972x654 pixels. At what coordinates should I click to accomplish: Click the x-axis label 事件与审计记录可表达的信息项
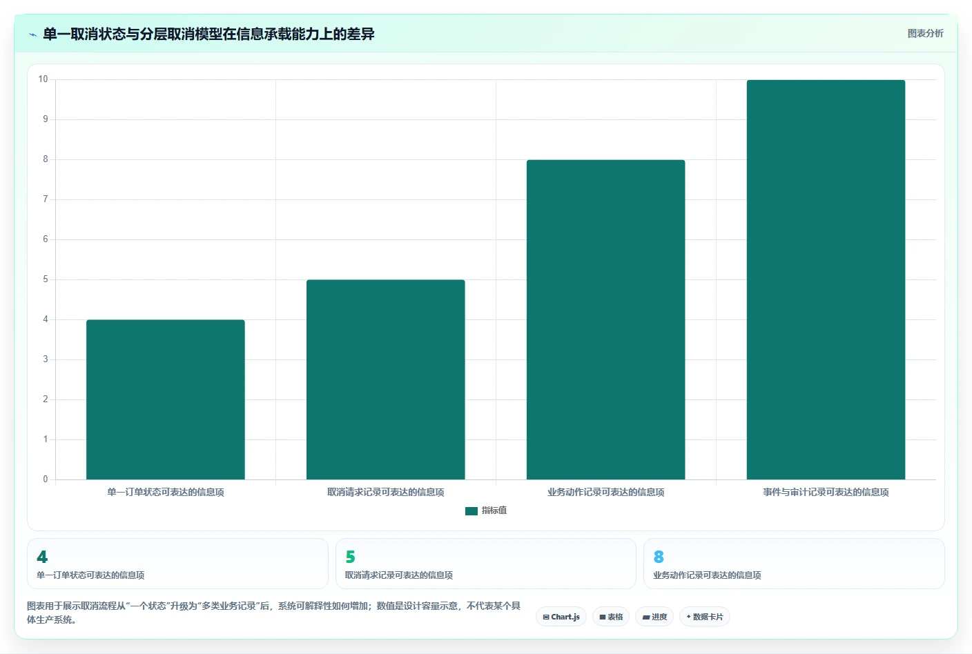pyautogui.click(x=826, y=492)
